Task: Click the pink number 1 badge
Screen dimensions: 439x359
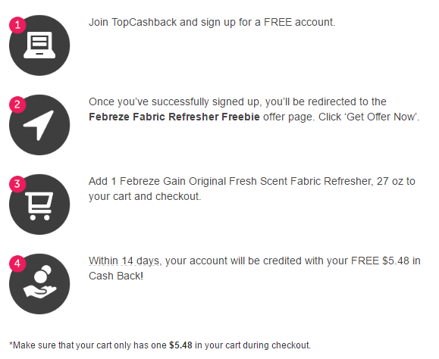Action: 17,25
